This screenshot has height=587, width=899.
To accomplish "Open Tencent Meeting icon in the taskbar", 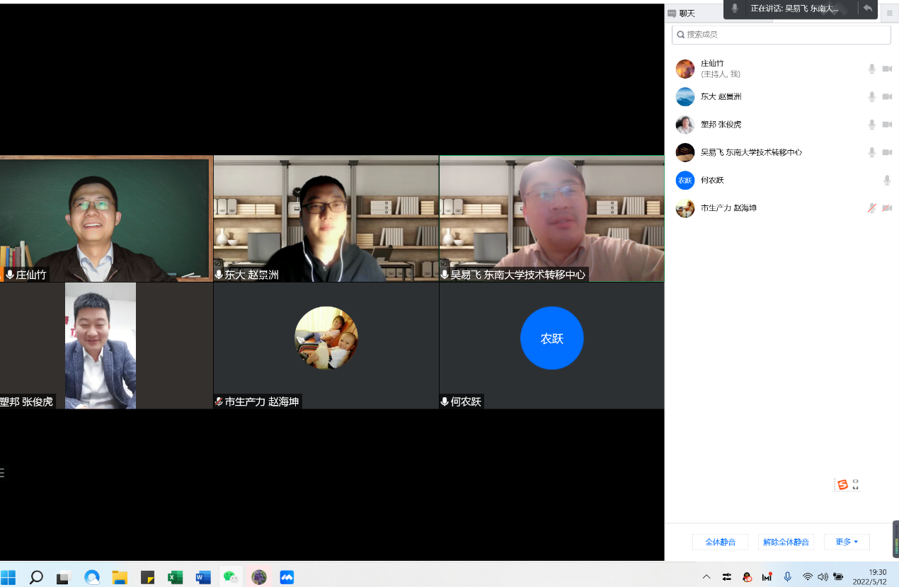I will click(x=287, y=577).
